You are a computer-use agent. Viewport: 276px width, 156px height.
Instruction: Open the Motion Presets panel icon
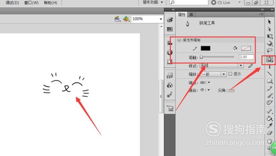(x=170, y=94)
